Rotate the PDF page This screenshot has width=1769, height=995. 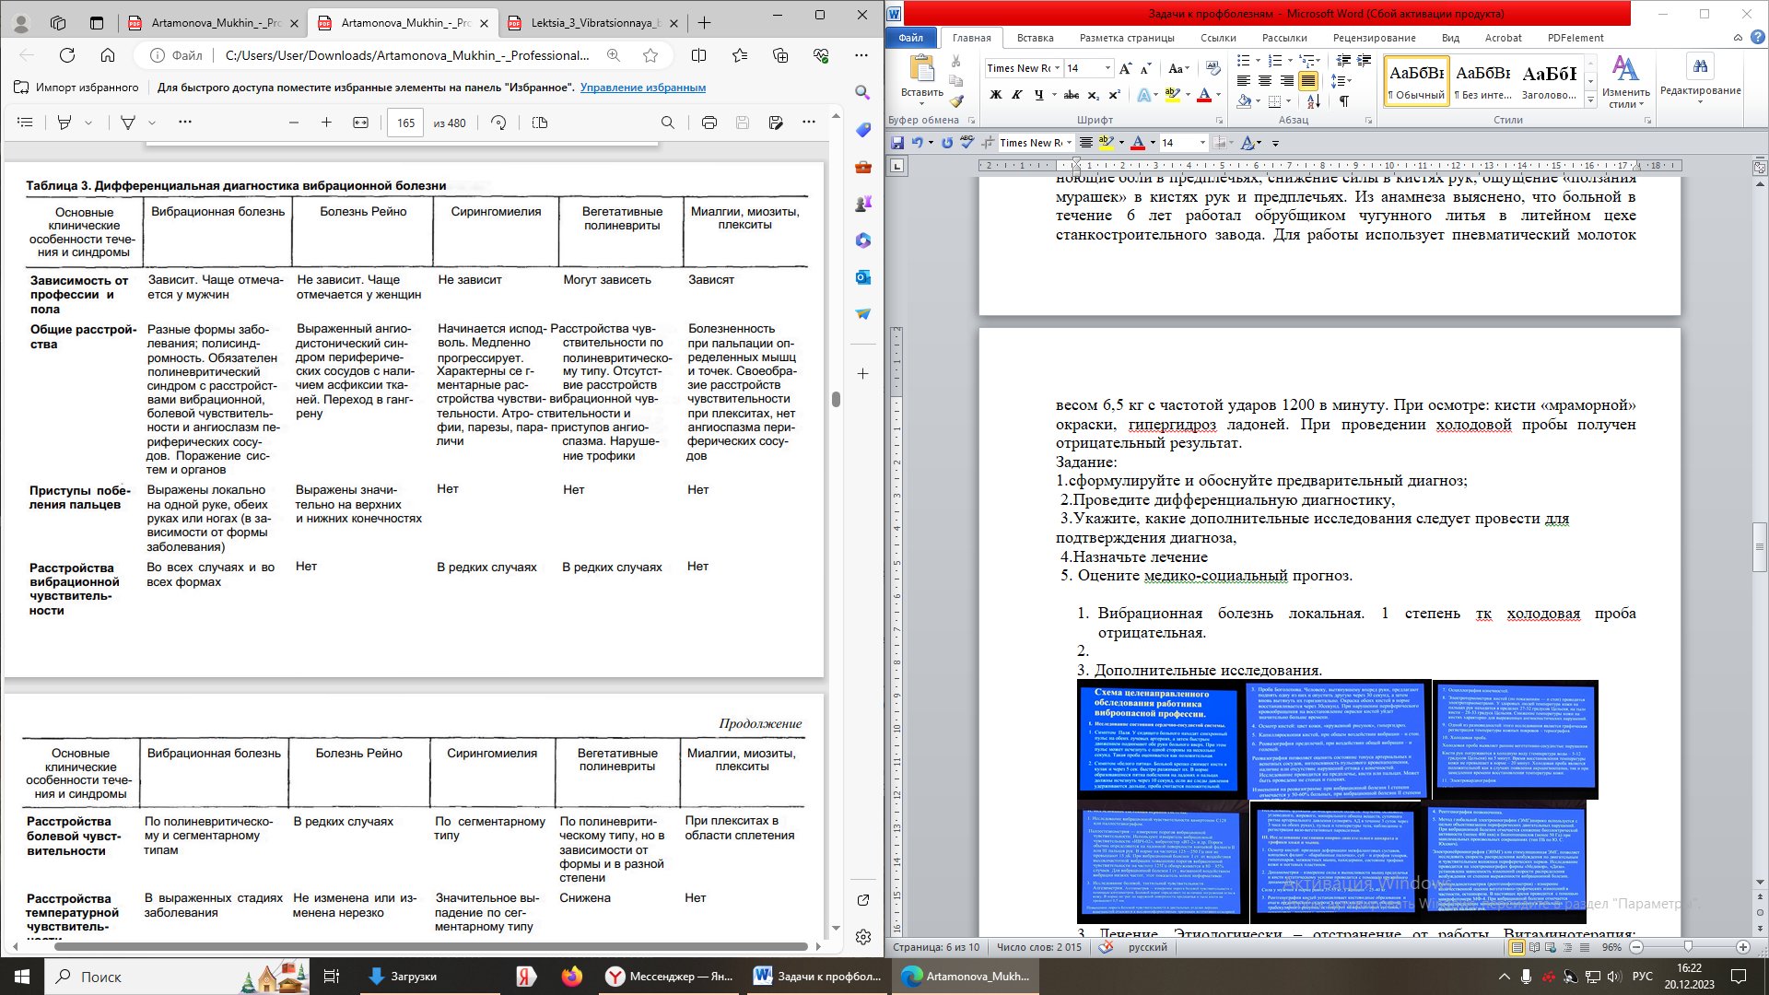tap(498, 122)
